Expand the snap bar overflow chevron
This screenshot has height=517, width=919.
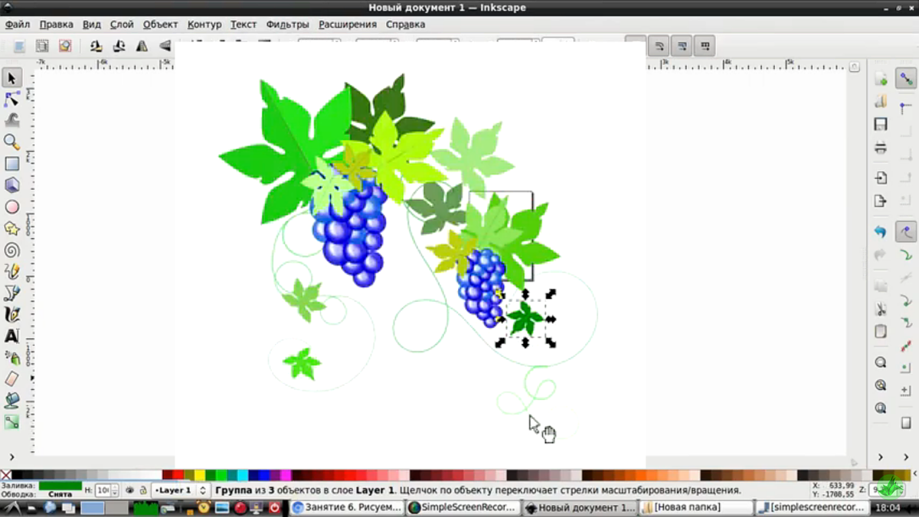click(x=906, y=457)
